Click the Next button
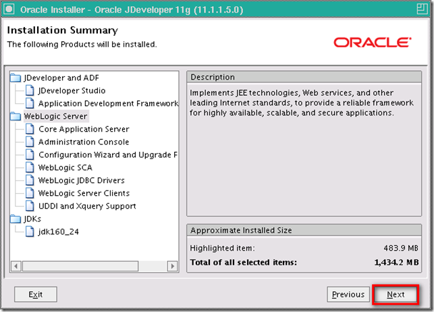434x312 pixels. [x=396, y=294]
